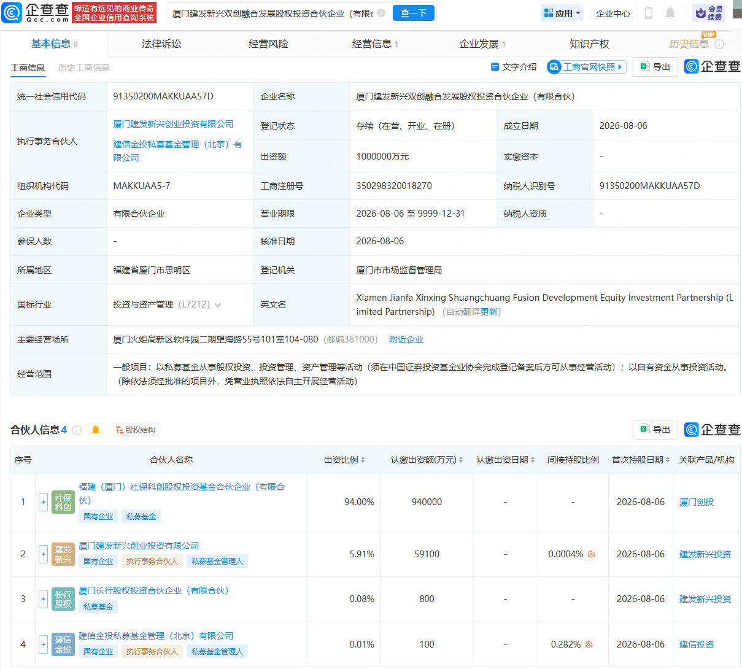Open related product 建信投资 link
Viewport: 742px width, 669px height.
pyautogui.click(x=697, y=644)
